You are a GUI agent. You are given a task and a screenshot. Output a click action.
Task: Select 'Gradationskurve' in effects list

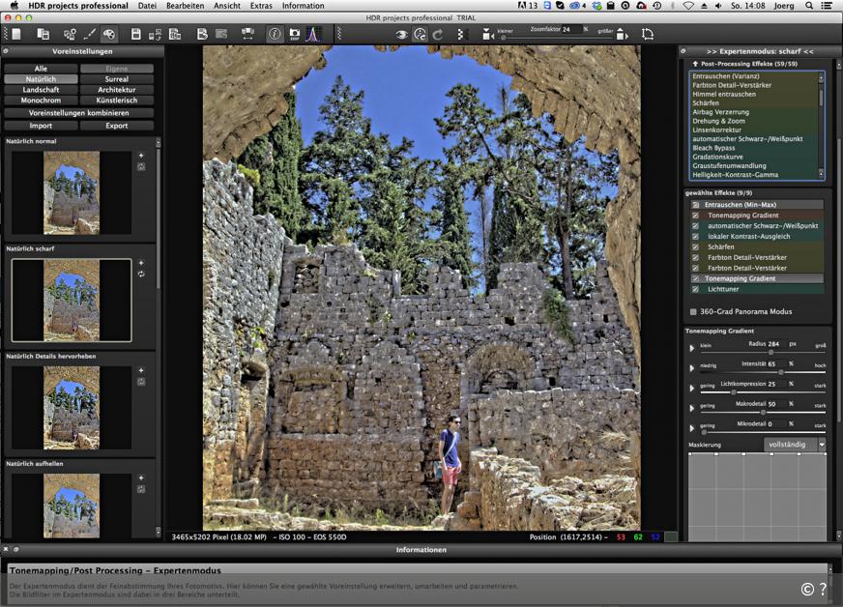[x=717, y=157]
